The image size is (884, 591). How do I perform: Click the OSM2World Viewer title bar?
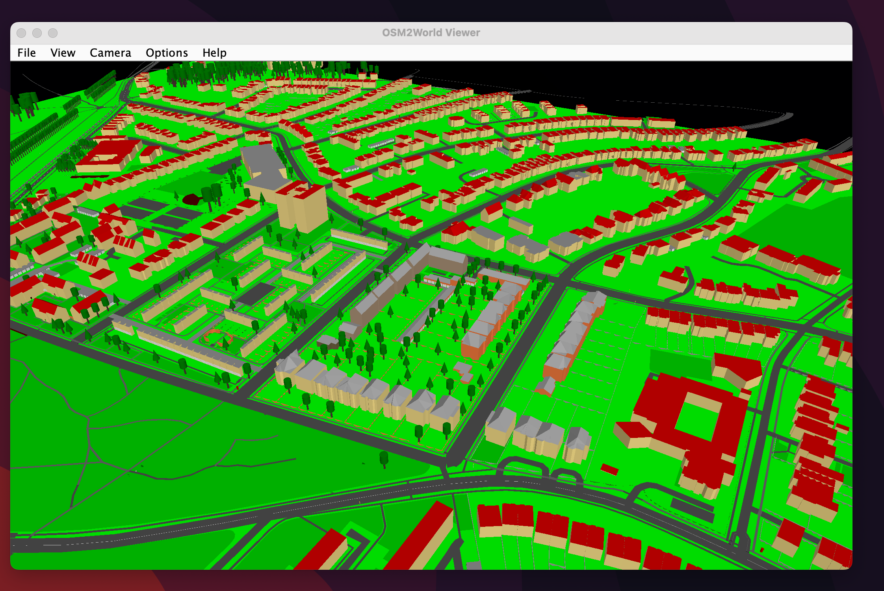point(431,33)
